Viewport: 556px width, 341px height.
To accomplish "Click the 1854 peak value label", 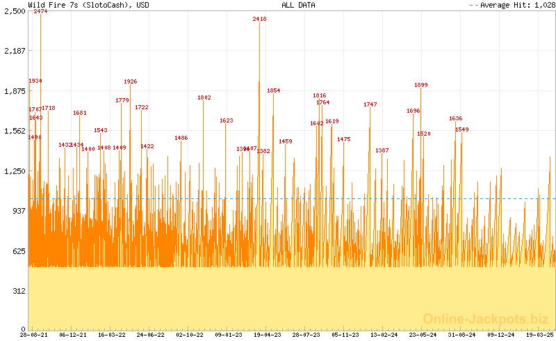I will coord(273,90).
